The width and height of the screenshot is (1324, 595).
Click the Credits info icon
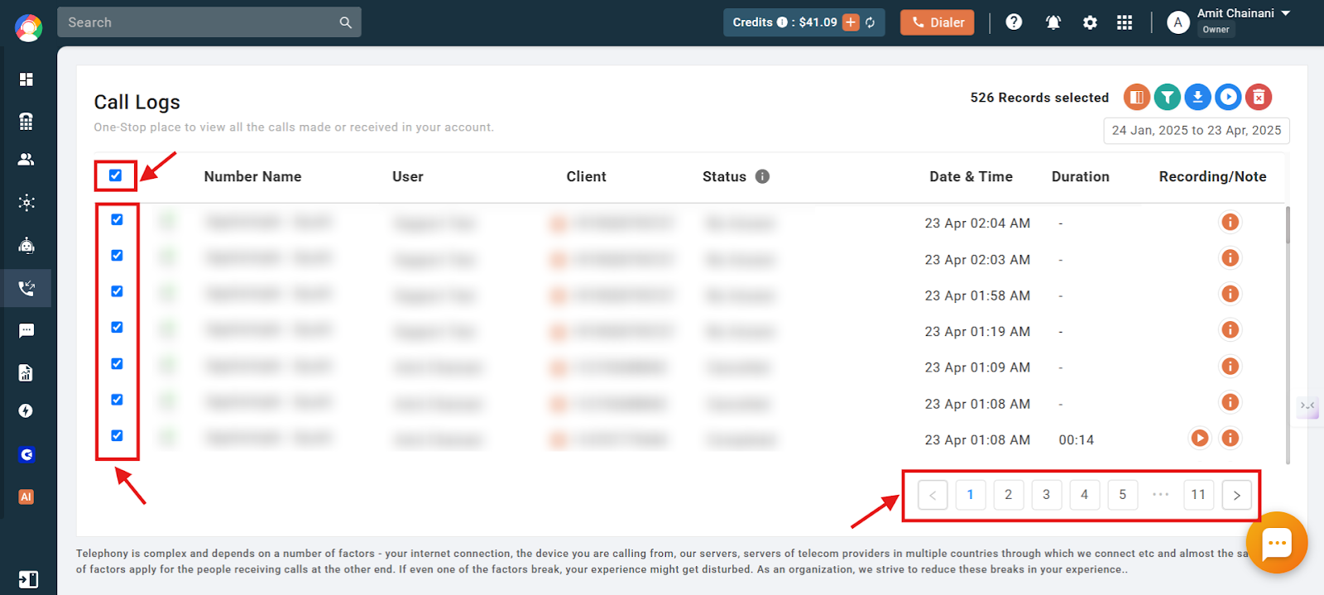pyautogui.click(x=782, y=22)
